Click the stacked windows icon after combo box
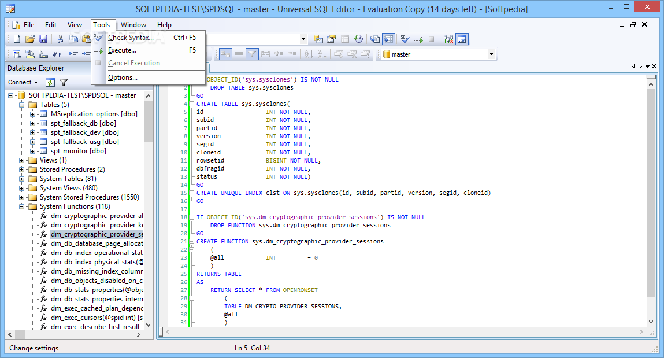The width and height of the screenshot is (664, 358). tap(318, 39)
